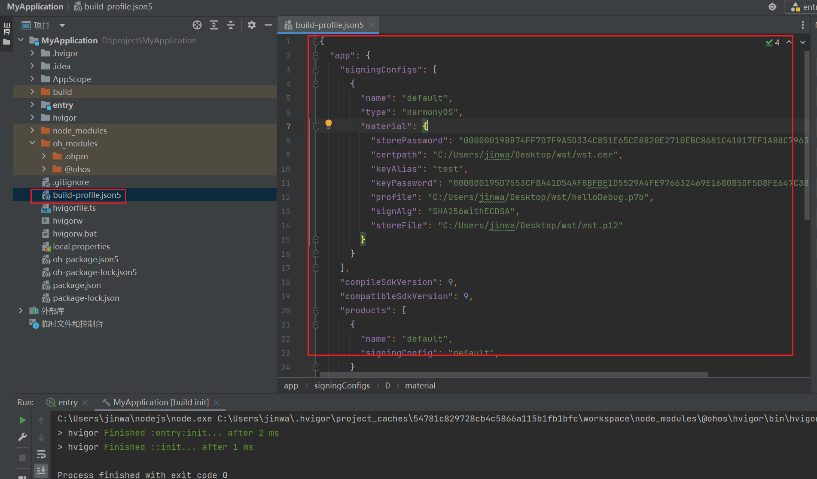This screenshot has width=817, height=479.
Task: Click the Collapse All tree icon
Action: click(x=231, y=25)
